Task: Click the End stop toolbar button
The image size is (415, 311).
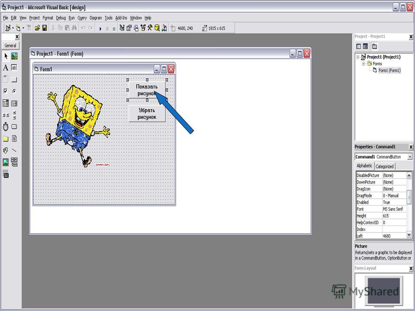Action: coord(114,29)
